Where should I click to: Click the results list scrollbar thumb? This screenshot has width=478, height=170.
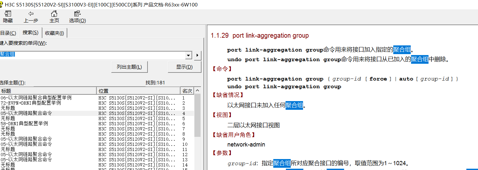pyautogui.click(x=197, y=115)
